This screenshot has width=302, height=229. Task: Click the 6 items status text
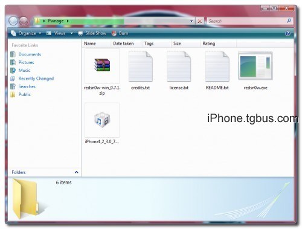point(64,182)
